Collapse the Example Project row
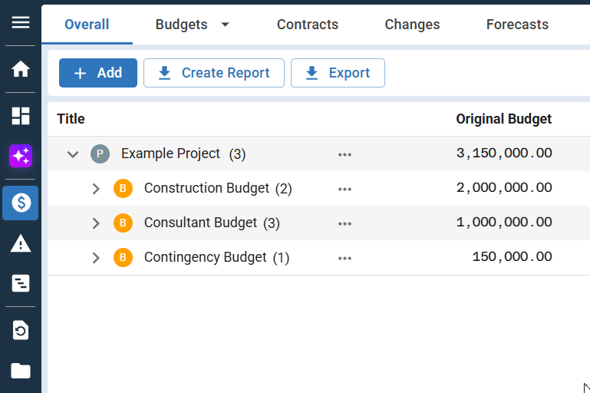Viewport: 590px width, 393px height. (x=73, y=154)
